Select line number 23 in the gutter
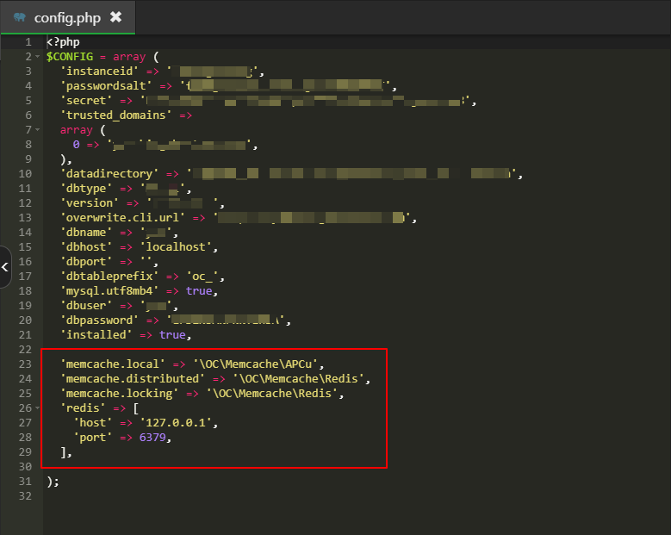Image resolution: width=671 pixels, height=535 pixels. 25,364
